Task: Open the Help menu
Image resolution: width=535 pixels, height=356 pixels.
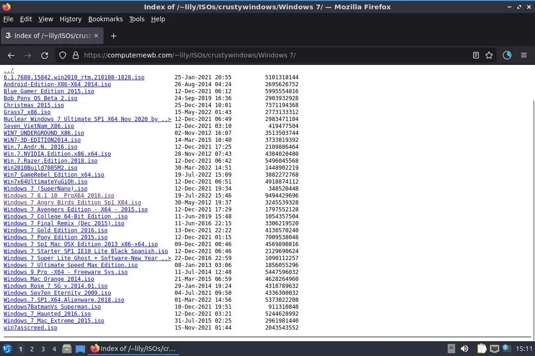Action: (x=158, y=19)
